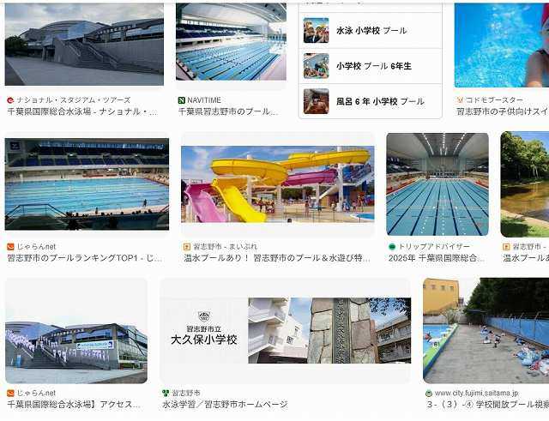This screenshot has width=549, height=421.
Task: Open 水泳学習／習志野市ホームページ link
Action: 225,405
